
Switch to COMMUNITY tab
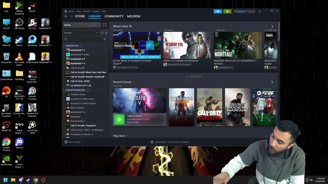tap(114, 16)
